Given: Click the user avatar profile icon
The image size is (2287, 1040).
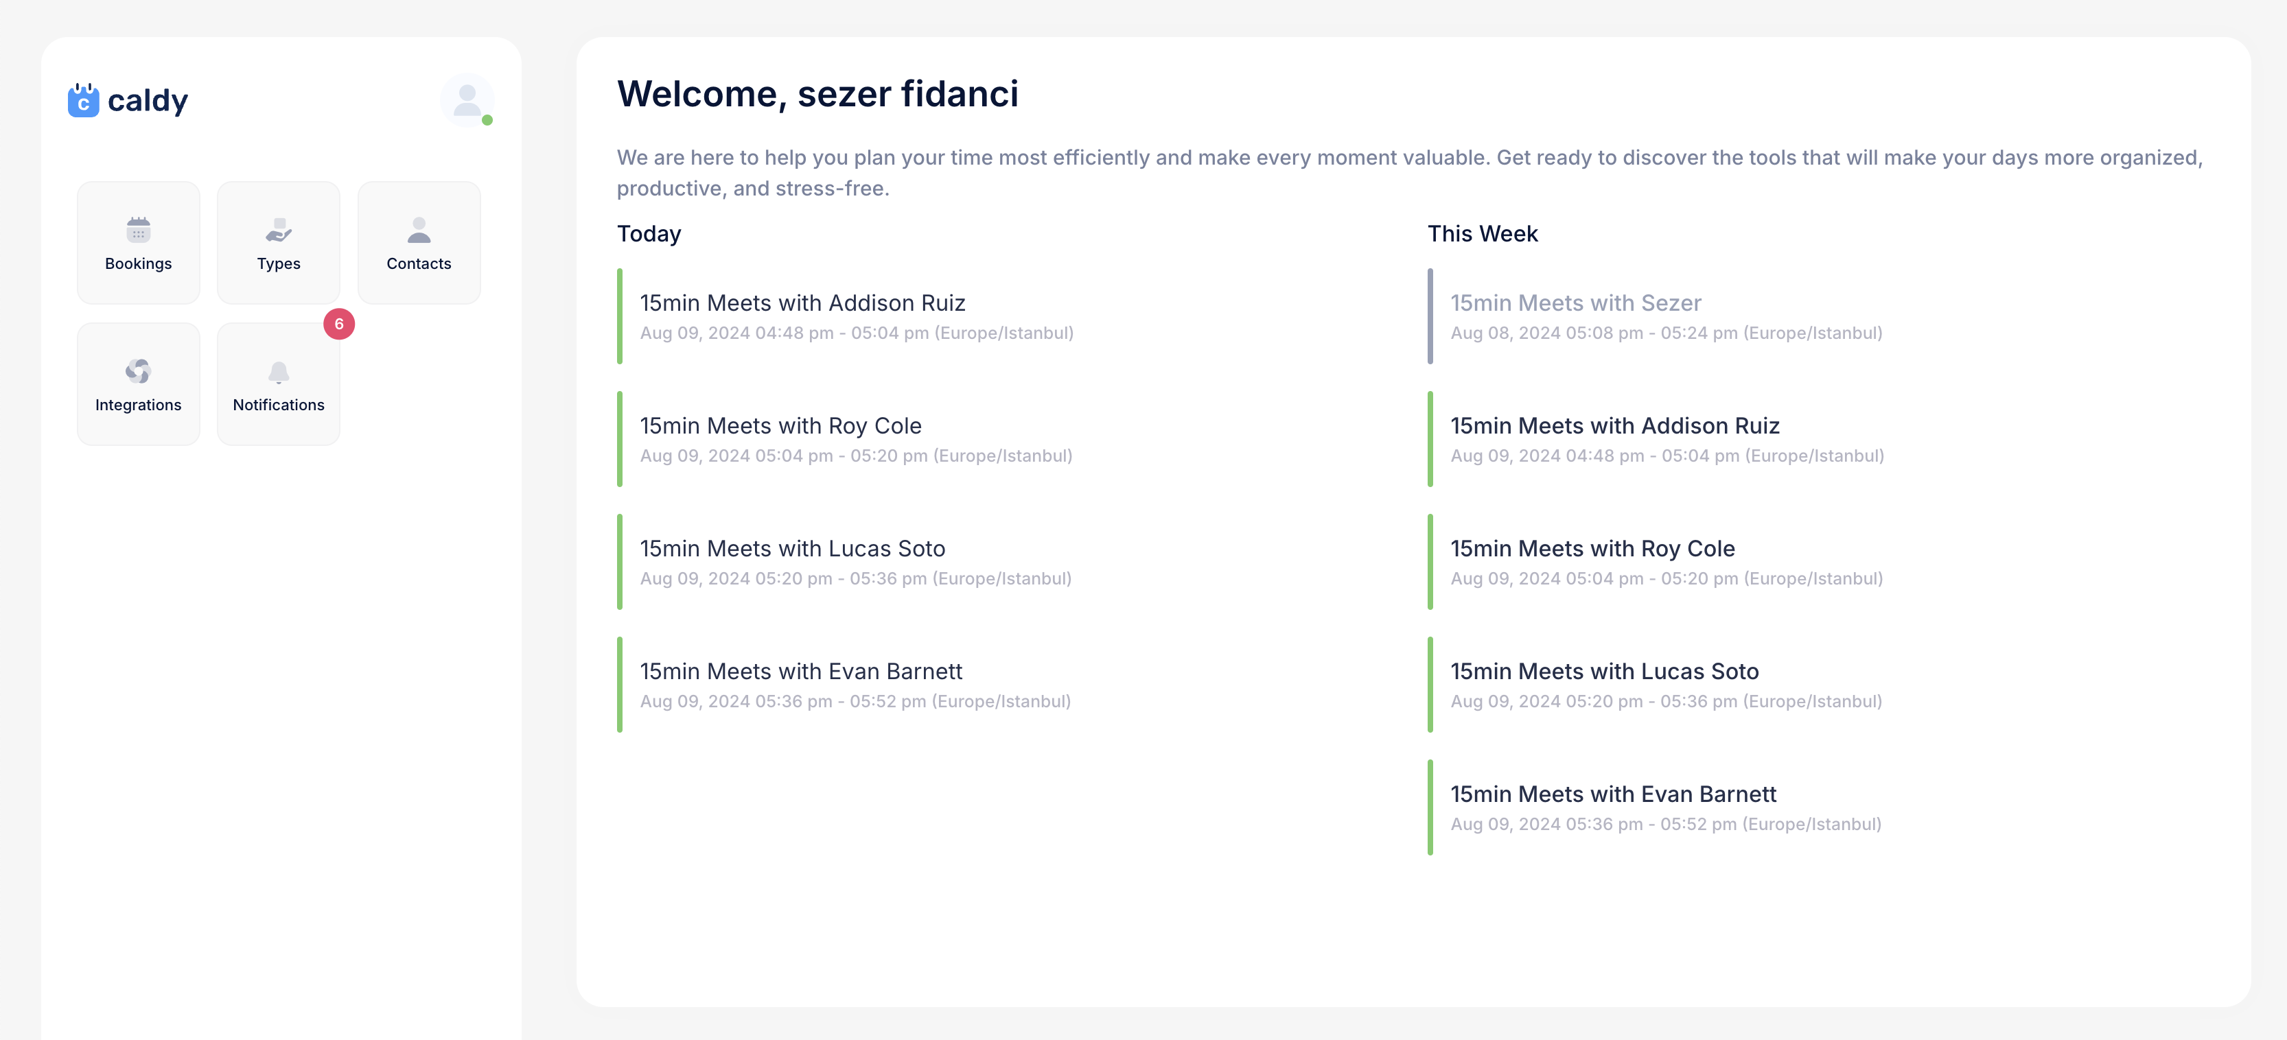Looking at the screenshot, I should [467, 100].
